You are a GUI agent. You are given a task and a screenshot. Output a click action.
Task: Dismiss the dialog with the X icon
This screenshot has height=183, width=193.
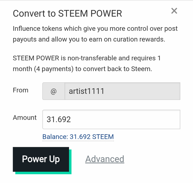coord(174,11)
